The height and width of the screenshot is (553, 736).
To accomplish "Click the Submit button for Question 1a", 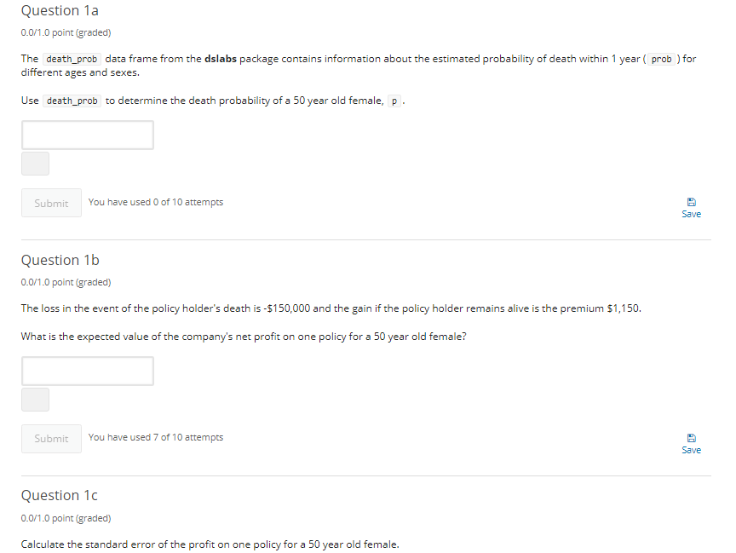I will [51, 203].
